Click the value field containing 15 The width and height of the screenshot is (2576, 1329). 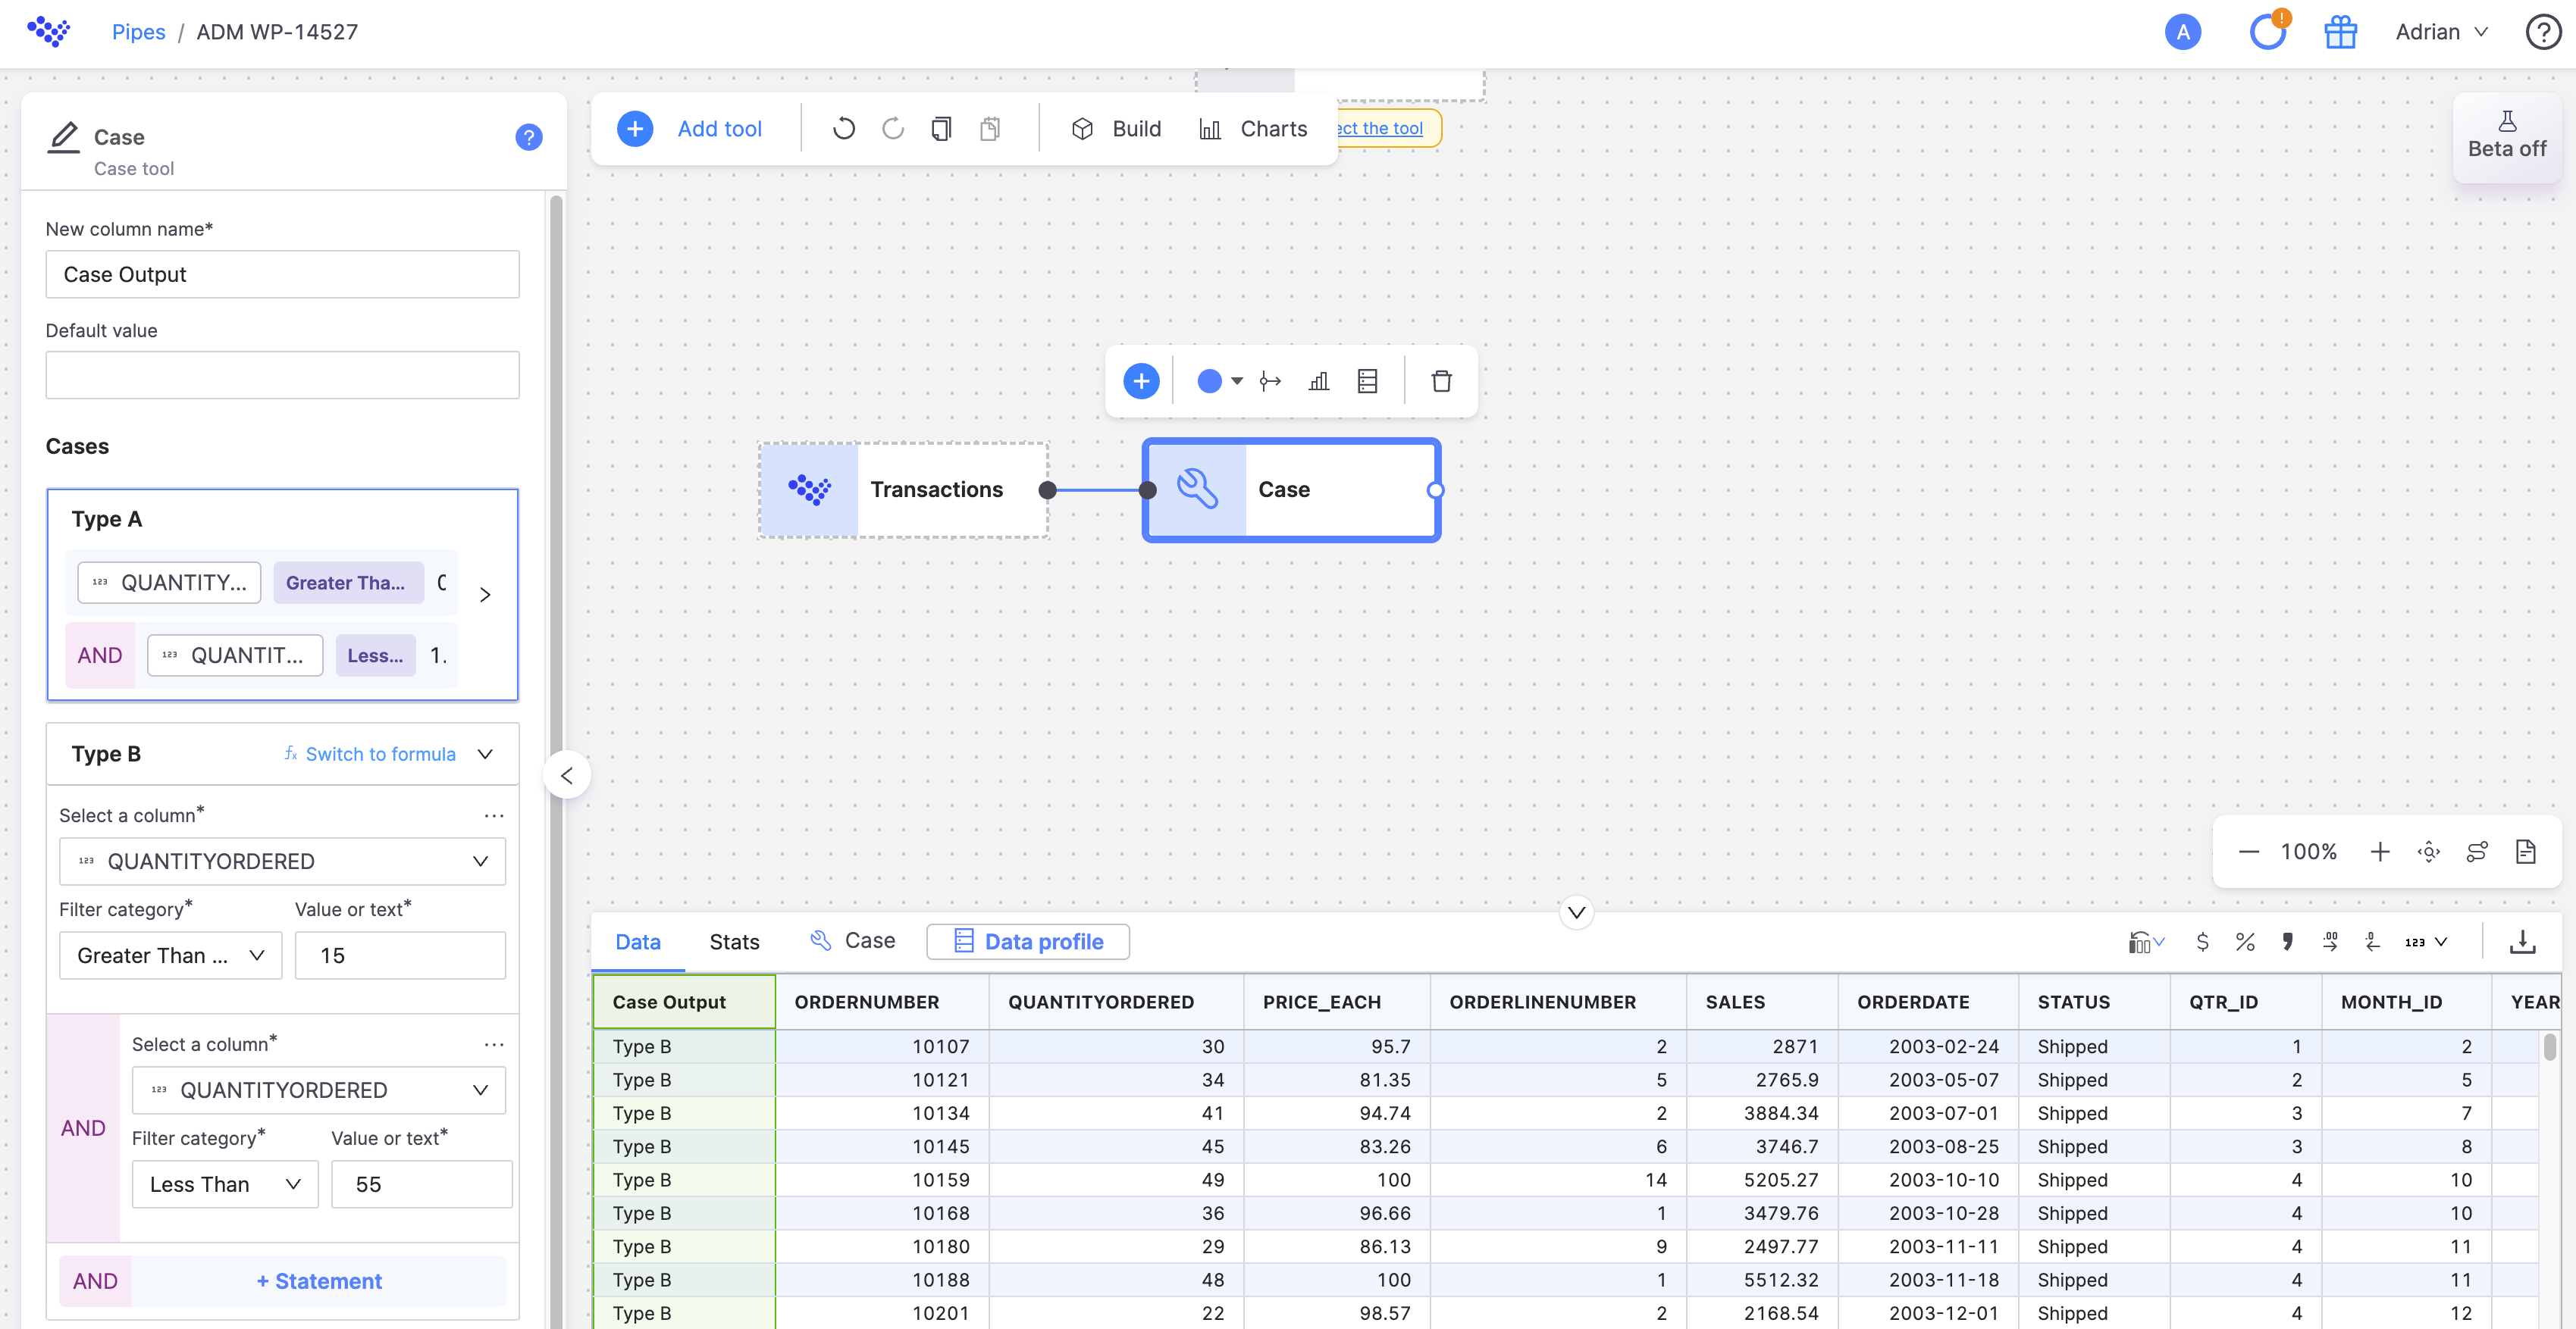click(x=401, y=955)
